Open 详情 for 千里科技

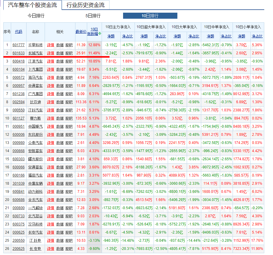pyautogui.click(x=50, y=45)
